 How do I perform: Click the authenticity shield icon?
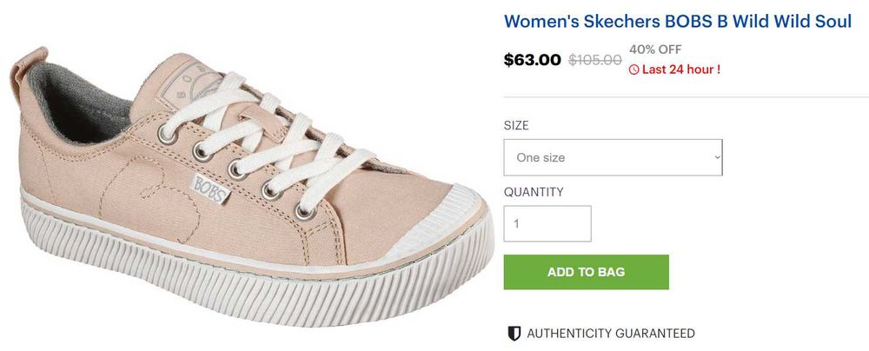click(514, 334)
